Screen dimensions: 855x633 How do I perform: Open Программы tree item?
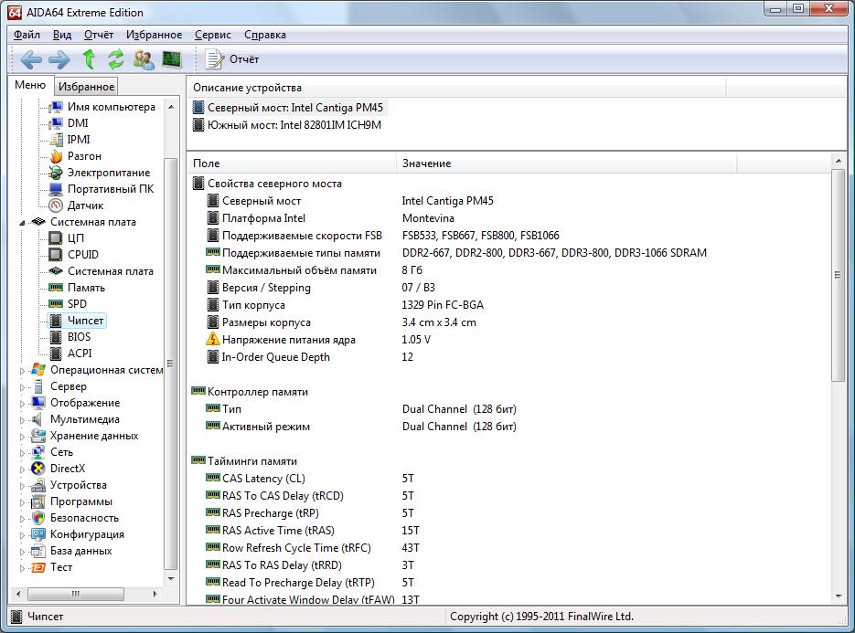coord(80,501)
